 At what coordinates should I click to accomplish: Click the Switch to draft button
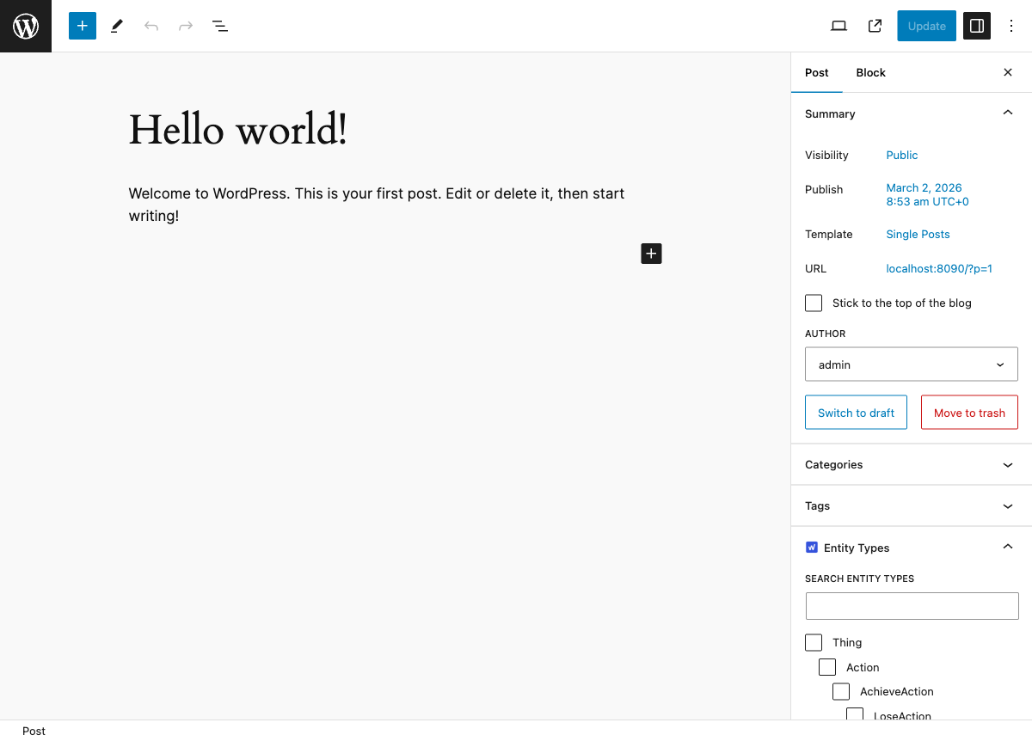coord(856,412)
